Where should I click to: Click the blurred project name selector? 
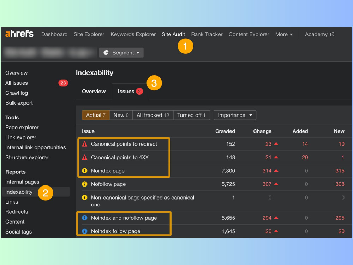(49, 53)
